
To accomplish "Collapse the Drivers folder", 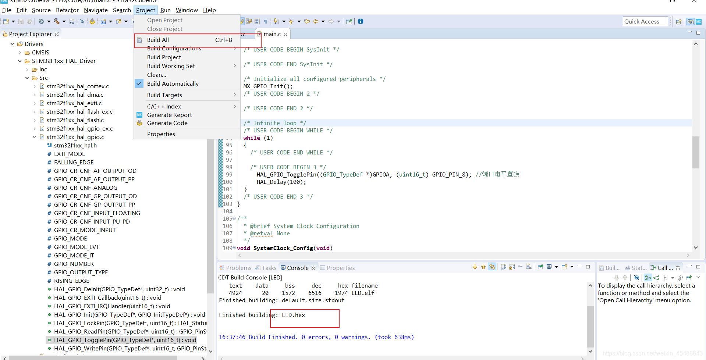I will click(x=13, y=44).
